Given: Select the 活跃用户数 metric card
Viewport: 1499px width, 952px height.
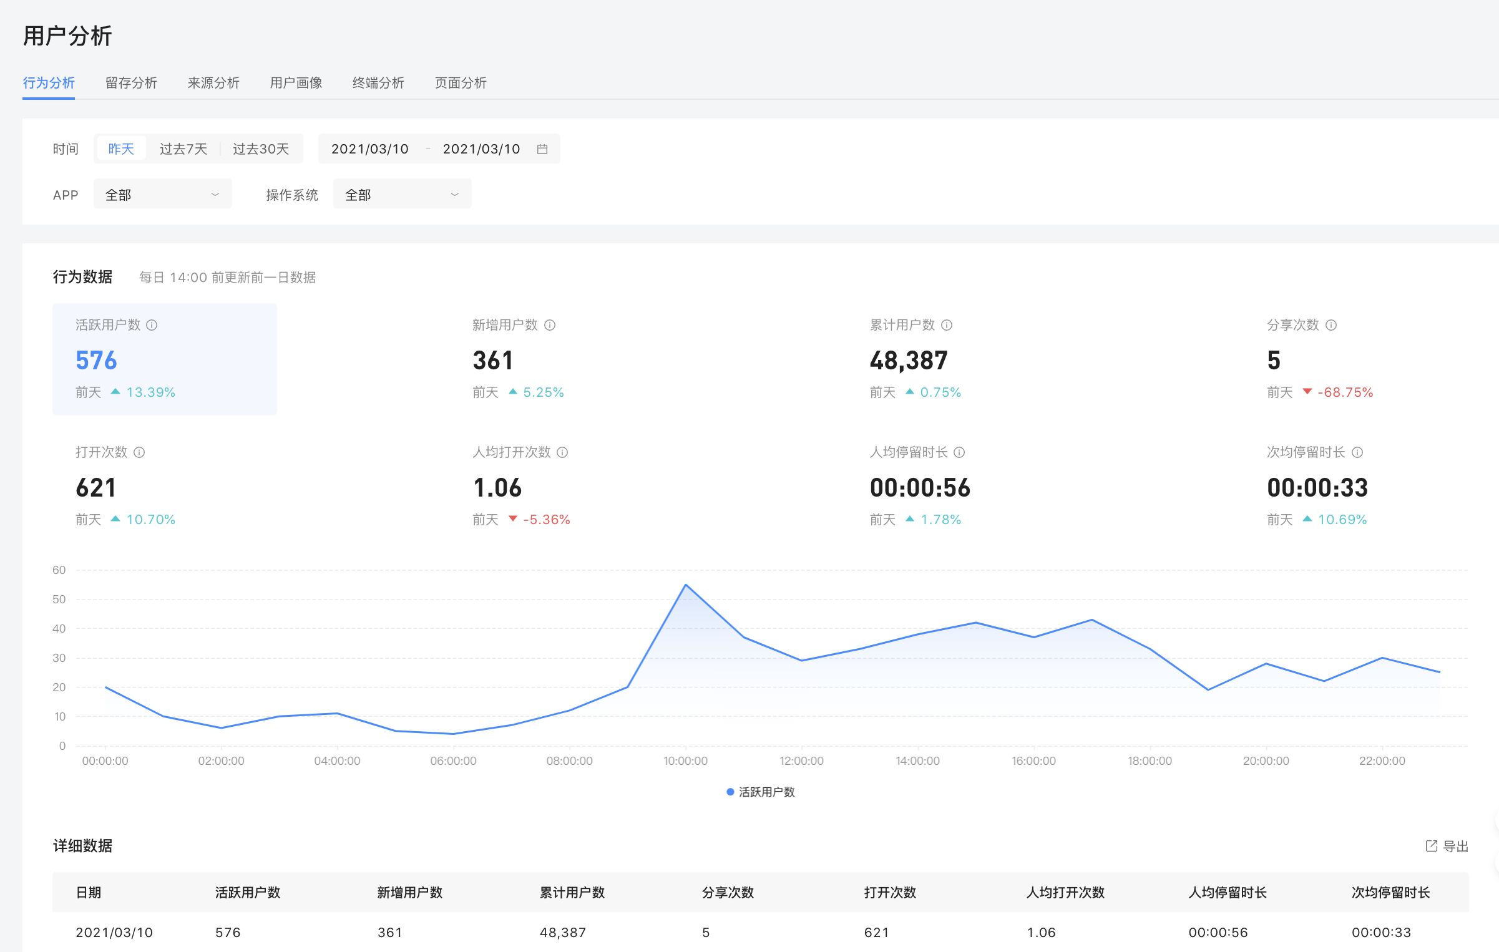Looking at the screenshot, I should (x=165, y=359).
